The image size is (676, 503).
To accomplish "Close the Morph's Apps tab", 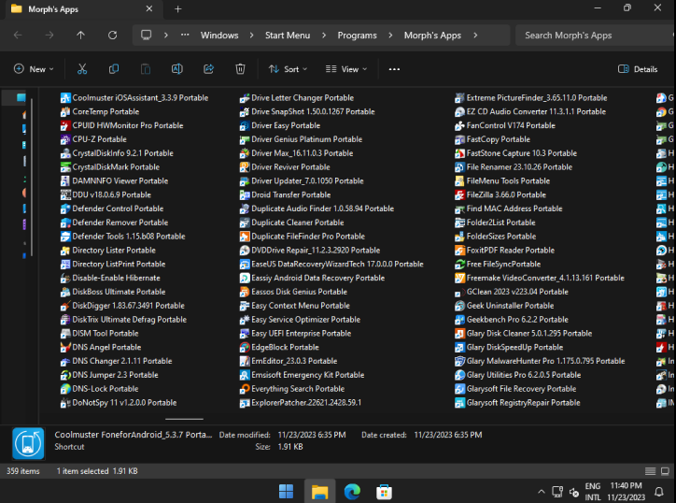I will tap(149, 9).
